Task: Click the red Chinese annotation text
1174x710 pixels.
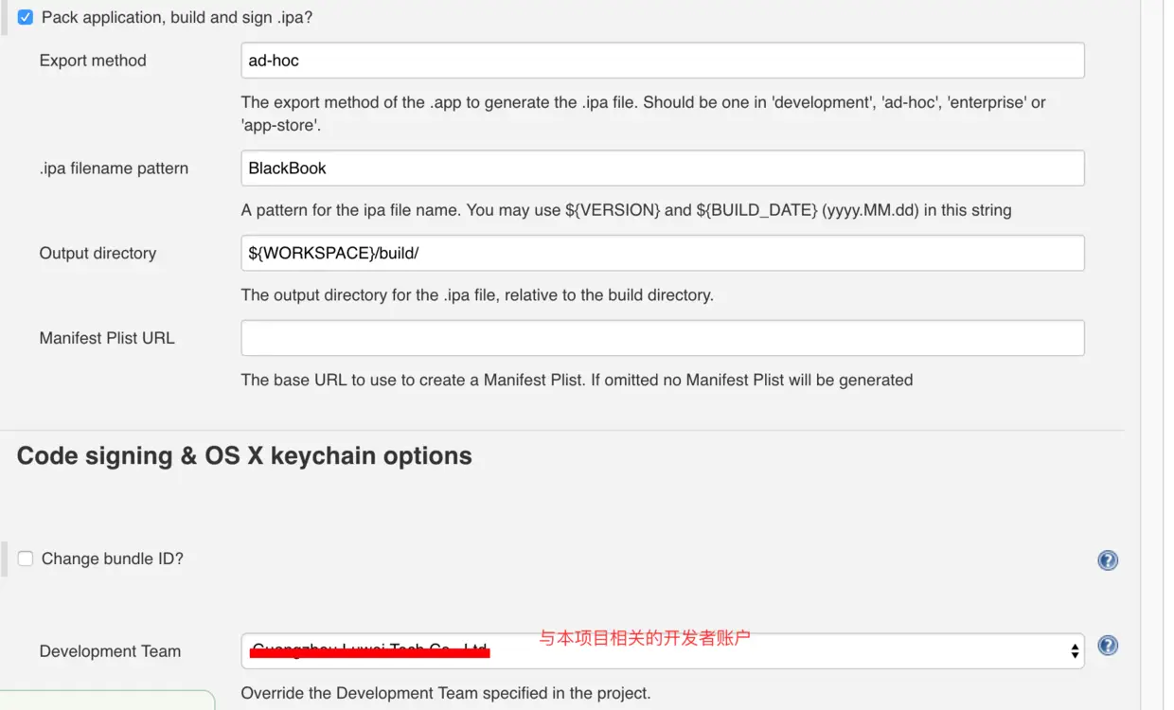Action: click(x=645, y=638)
